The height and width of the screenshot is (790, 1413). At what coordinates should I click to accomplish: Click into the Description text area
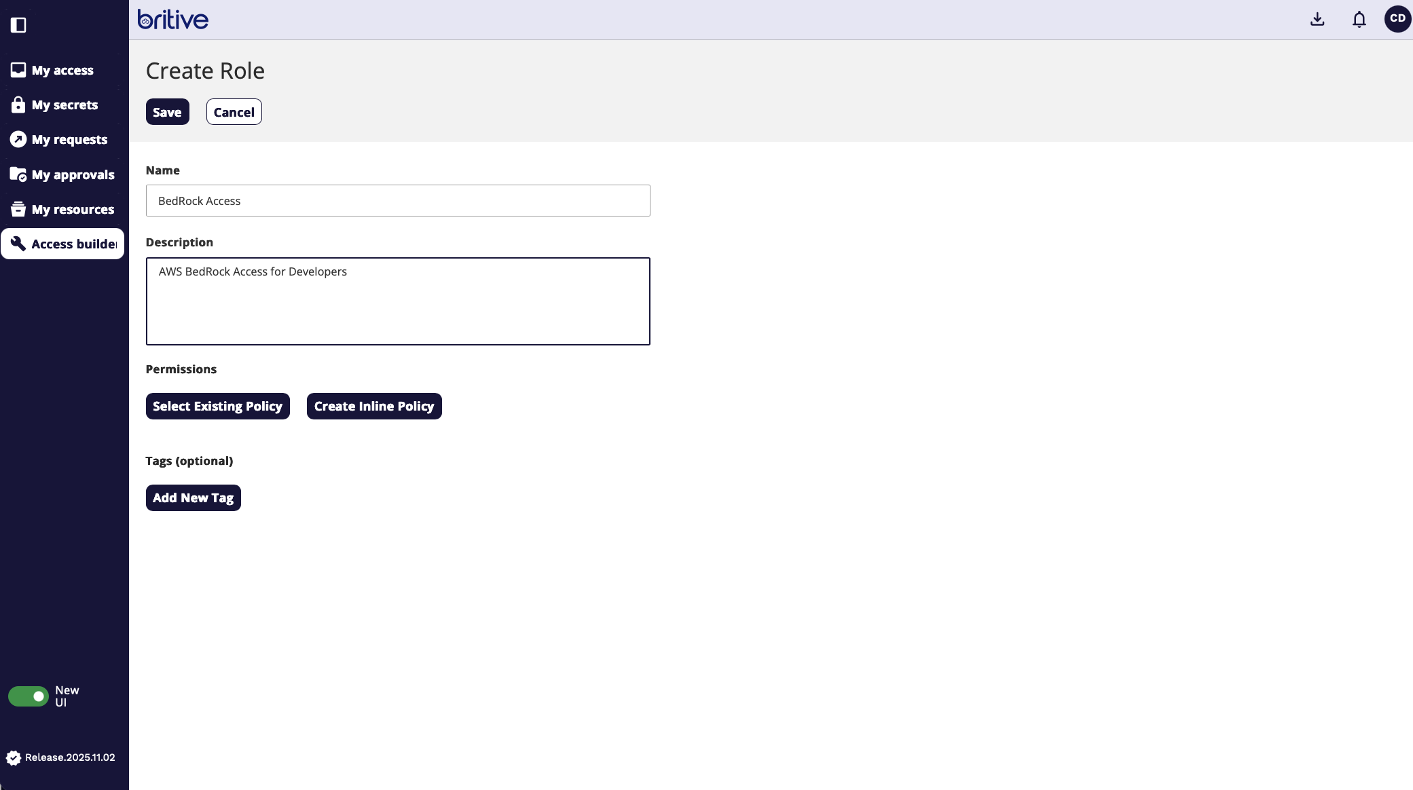click(398, 301)
